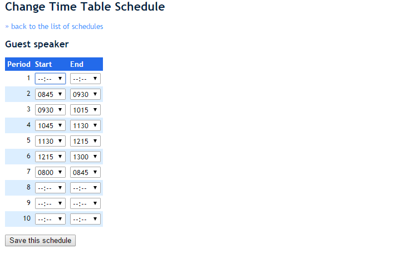Open the empty Period 9 End dropdown

(x=85, y=203)
